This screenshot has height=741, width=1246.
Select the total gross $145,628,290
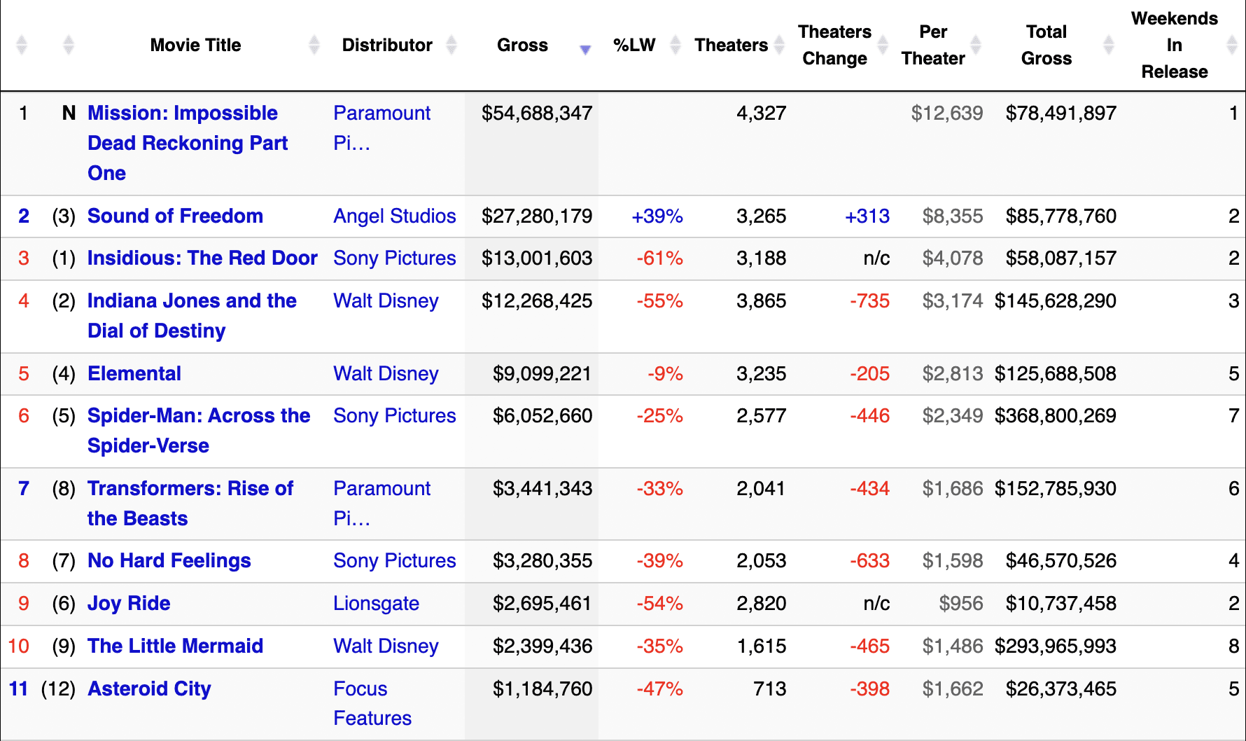pyautogui.click(x=1056, y=301)
